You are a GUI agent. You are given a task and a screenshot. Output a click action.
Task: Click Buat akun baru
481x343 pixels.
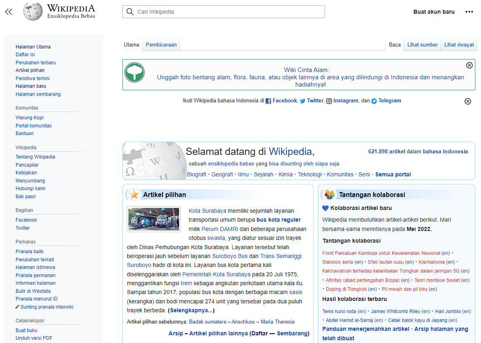point(434,12)
